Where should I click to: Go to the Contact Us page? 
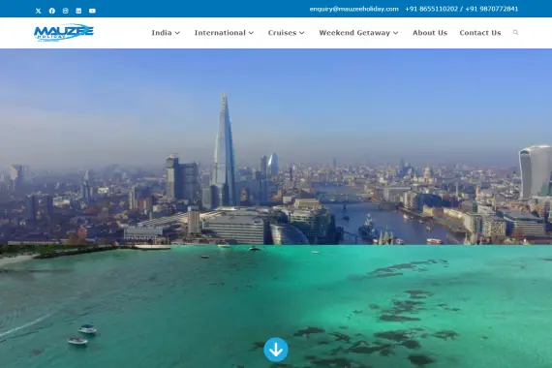pyautogui.click(x=480, y=33)
